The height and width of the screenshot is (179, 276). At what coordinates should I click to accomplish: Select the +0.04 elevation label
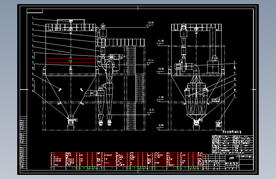click(161, 125)
